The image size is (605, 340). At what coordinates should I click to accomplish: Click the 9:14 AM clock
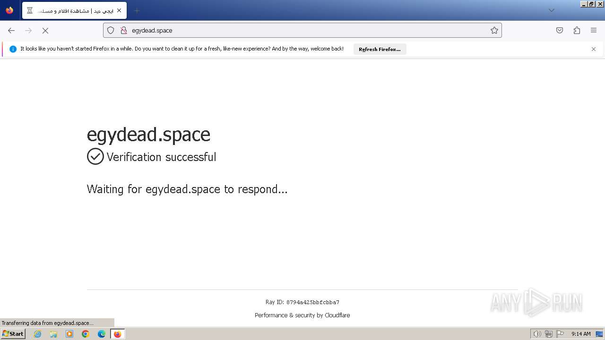pyautogui.click(x=581, y=334)
